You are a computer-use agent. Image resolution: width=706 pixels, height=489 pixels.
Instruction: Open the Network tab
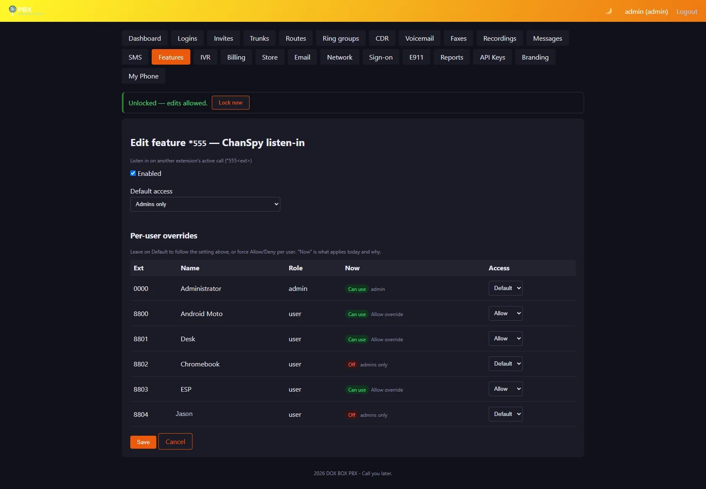pyautogui.click(x=340, y=57)
